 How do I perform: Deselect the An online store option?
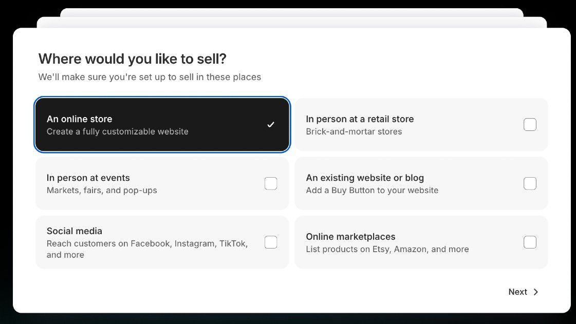coord(162,124)
